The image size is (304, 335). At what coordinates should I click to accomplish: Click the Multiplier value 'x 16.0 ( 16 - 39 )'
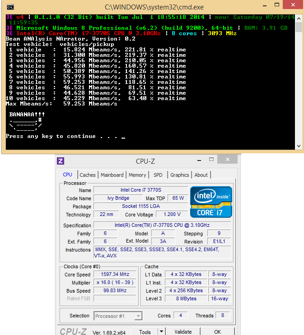(x=115, y=282)
